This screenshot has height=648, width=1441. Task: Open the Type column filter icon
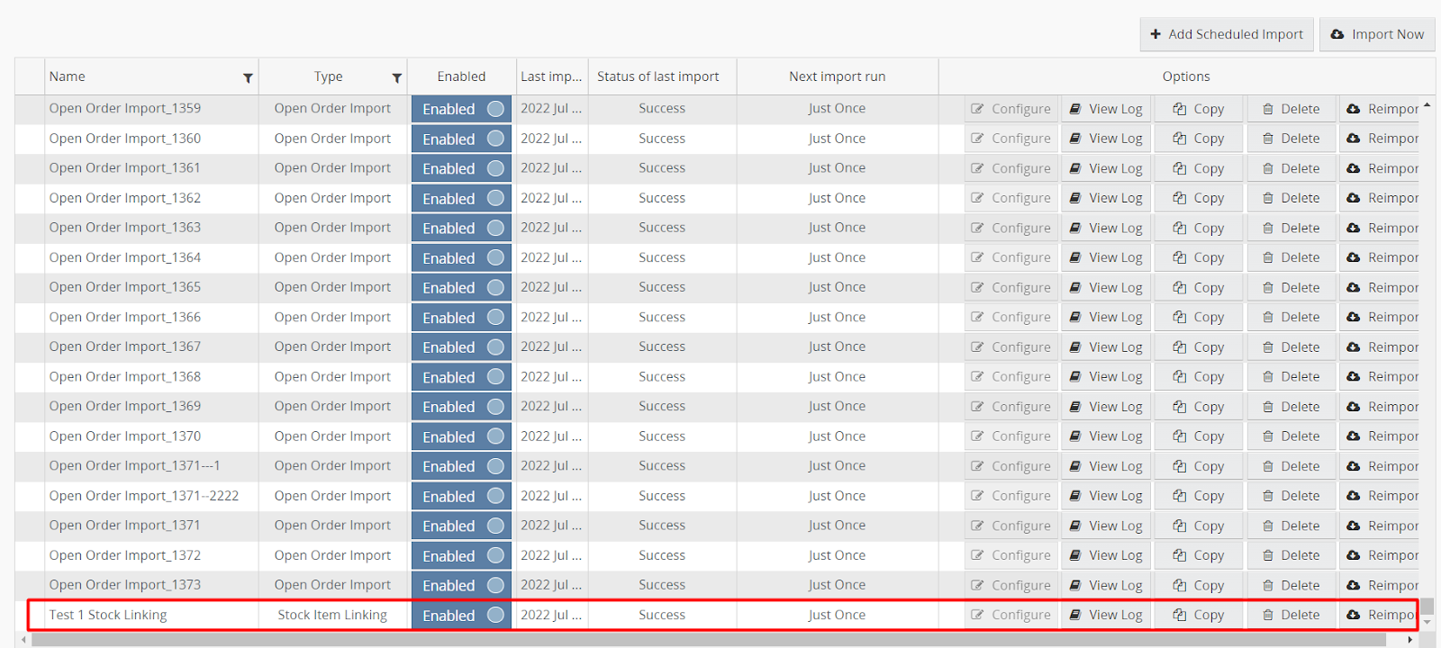(396, 78)
